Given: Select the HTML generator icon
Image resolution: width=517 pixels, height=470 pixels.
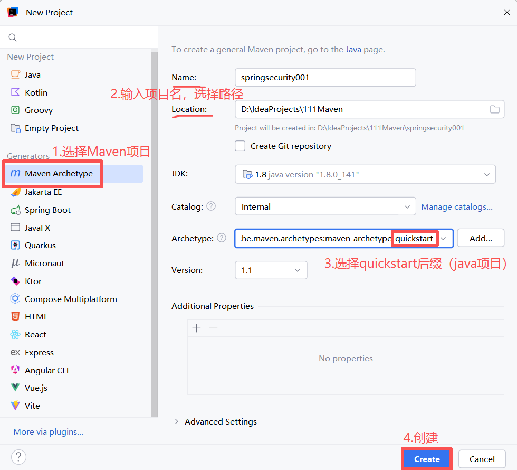Looking at the screenshot, I should 15,316.
